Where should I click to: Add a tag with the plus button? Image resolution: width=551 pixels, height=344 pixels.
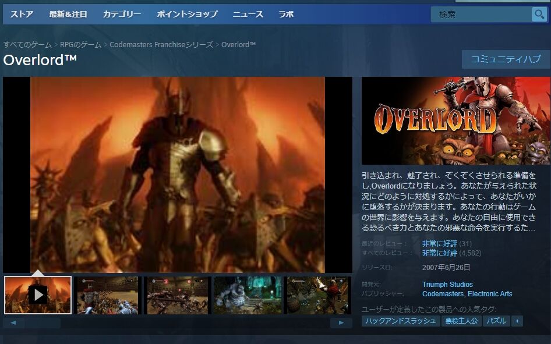tap(517, 321)
